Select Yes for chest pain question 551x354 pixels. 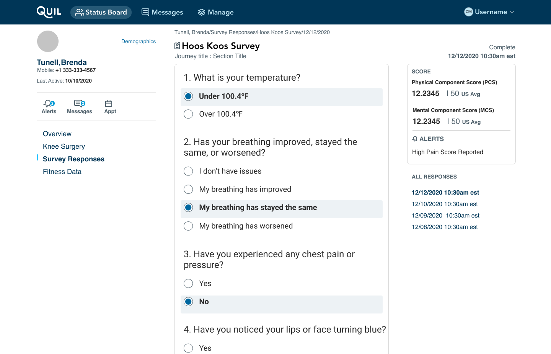188,283
